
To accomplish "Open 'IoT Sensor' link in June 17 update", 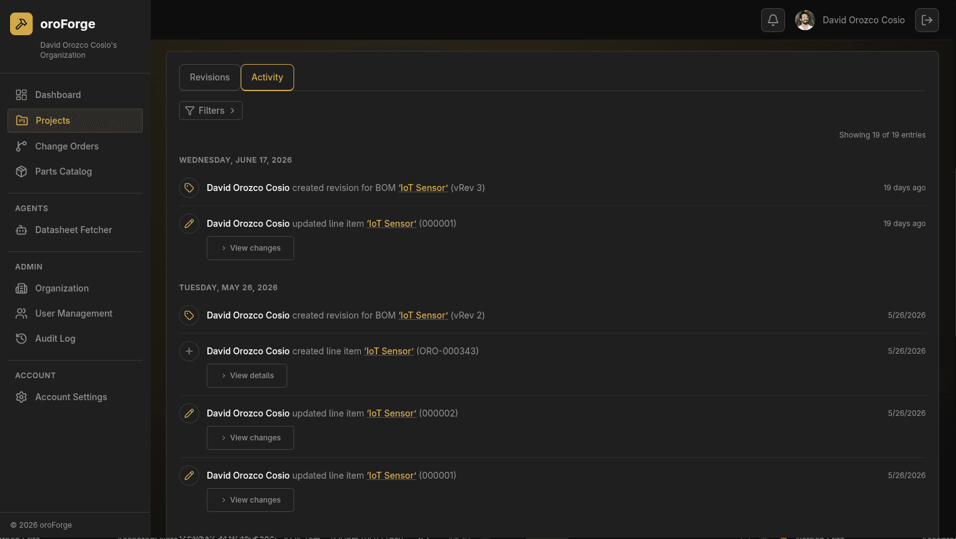I will [392, 224].
